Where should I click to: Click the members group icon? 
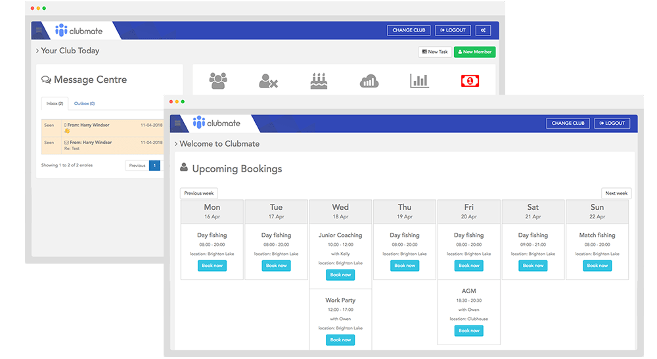[x=217, y=80]
